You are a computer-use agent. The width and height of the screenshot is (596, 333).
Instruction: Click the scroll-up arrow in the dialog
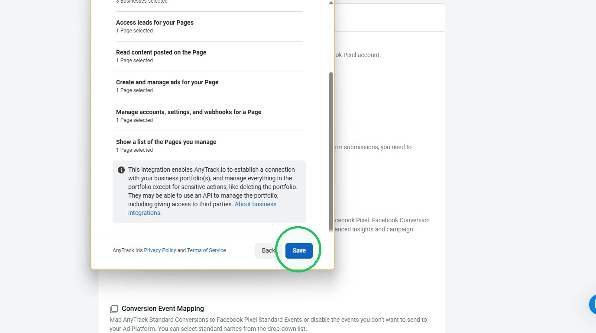tap(331, 3)
